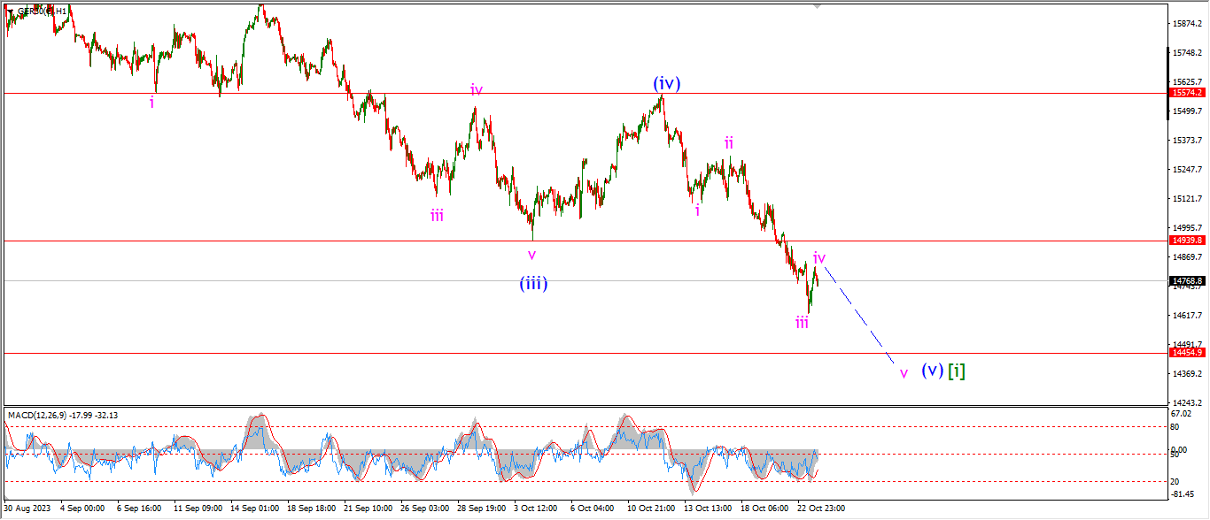This screenshot has width=1210, height=520.
Task: Select the blue (iii) wave label
Action: pos(533,284)
